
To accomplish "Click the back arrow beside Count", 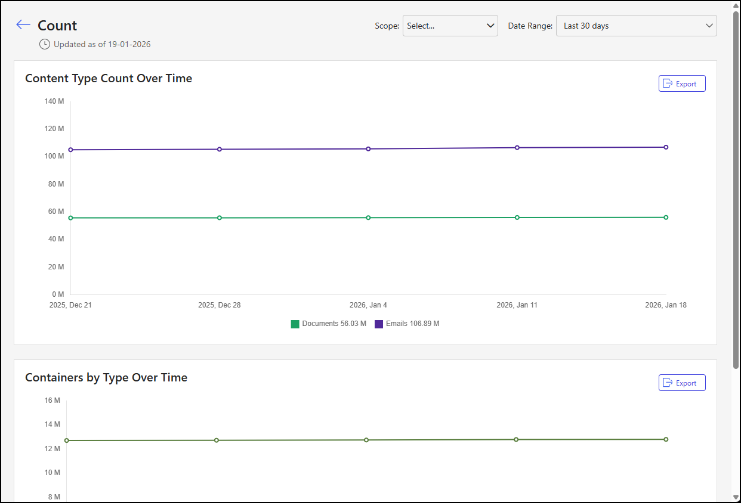I will pos(23,25).
